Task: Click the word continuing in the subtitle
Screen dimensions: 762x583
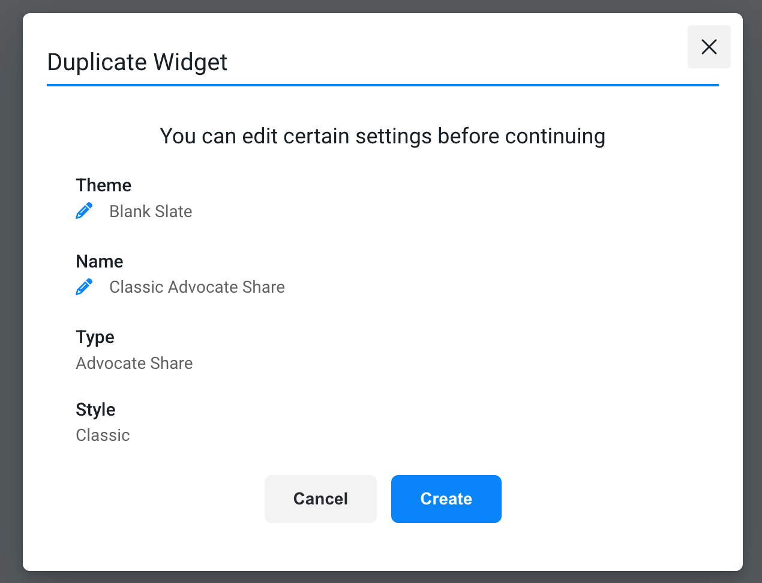Action: click(x=555, y=137)
